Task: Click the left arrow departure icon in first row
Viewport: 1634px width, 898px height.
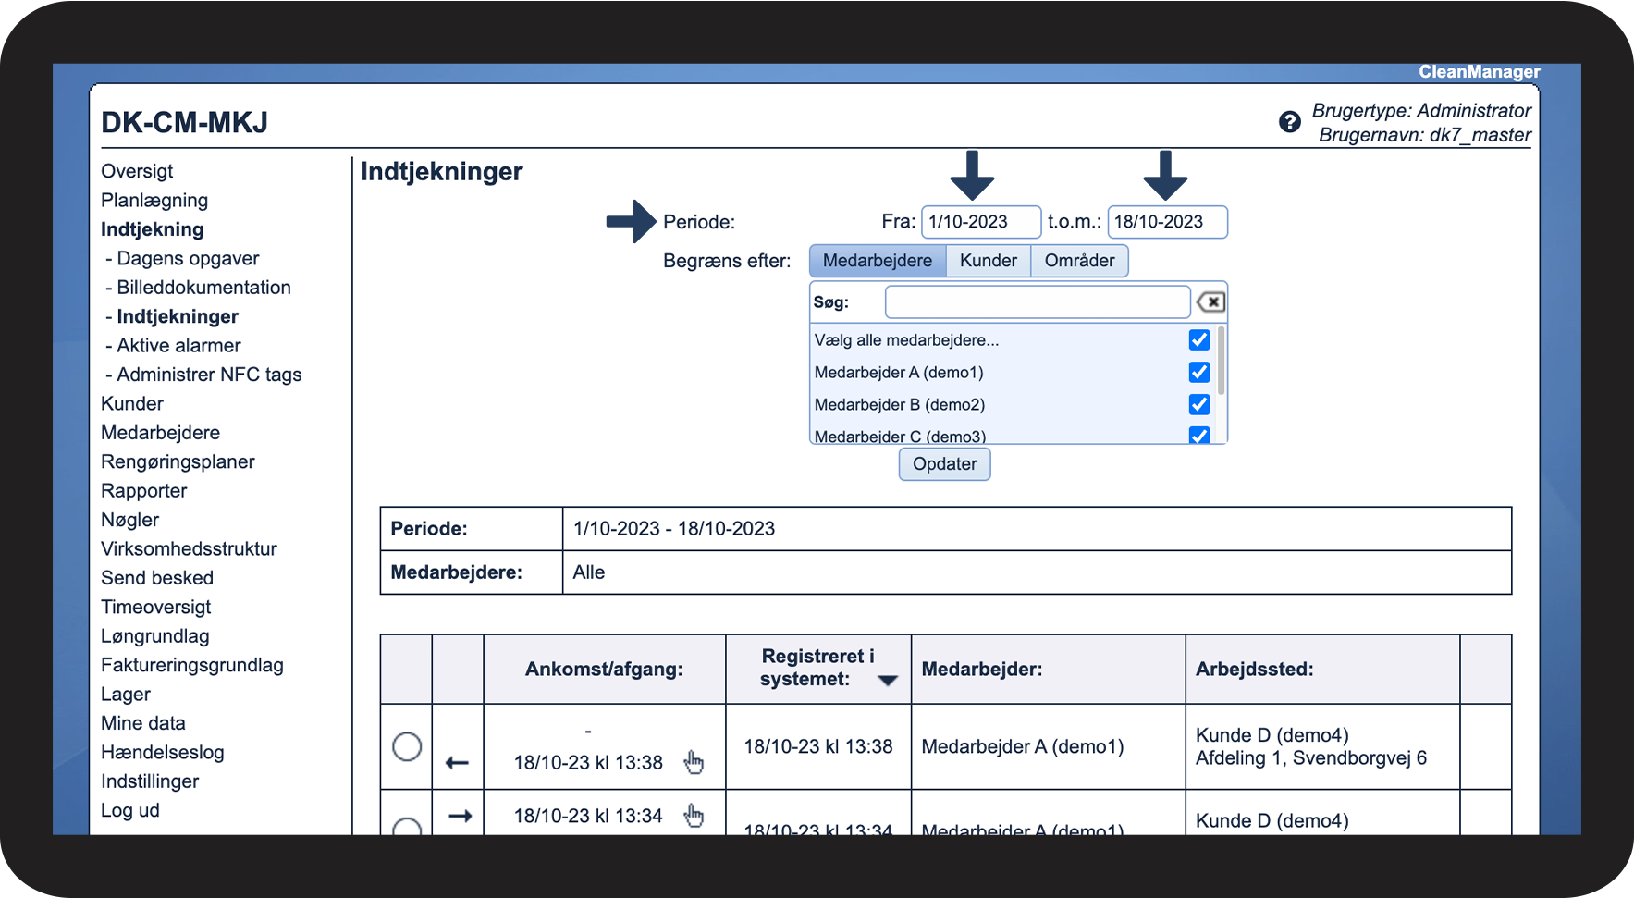Action: [457, 763]
